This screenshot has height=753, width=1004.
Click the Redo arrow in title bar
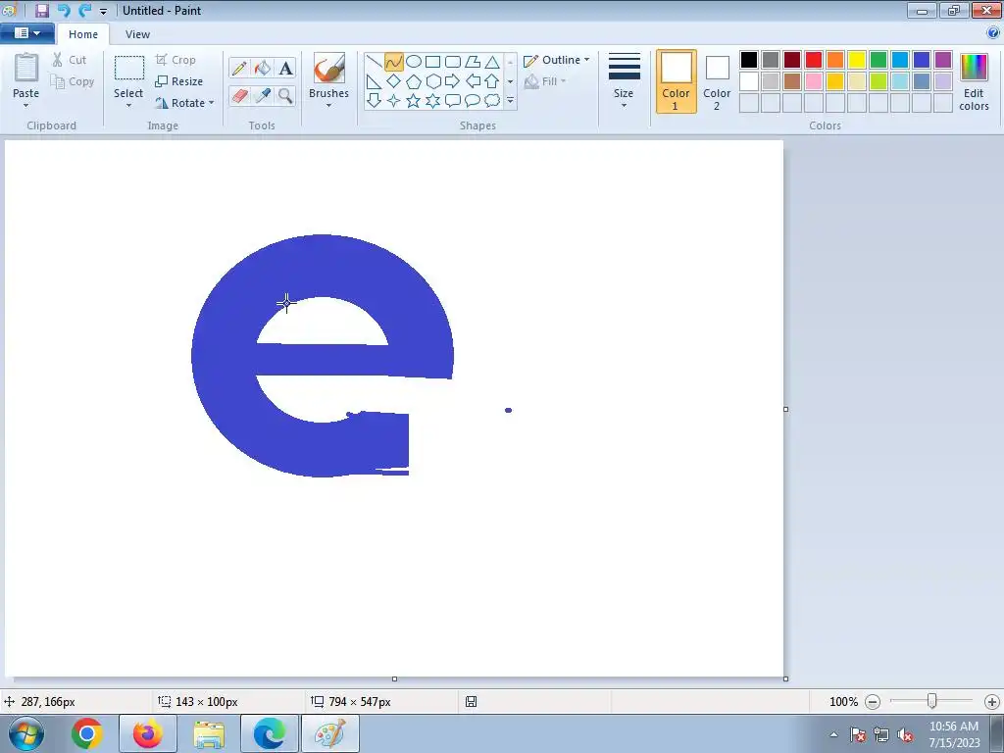point(84,10)
